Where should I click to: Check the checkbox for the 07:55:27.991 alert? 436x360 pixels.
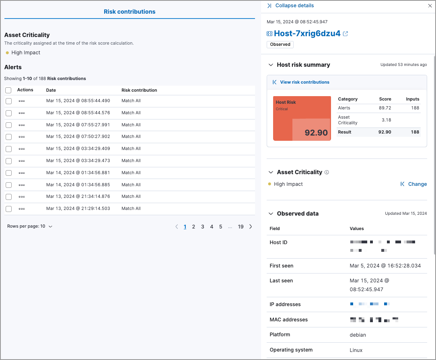[8, 125]
